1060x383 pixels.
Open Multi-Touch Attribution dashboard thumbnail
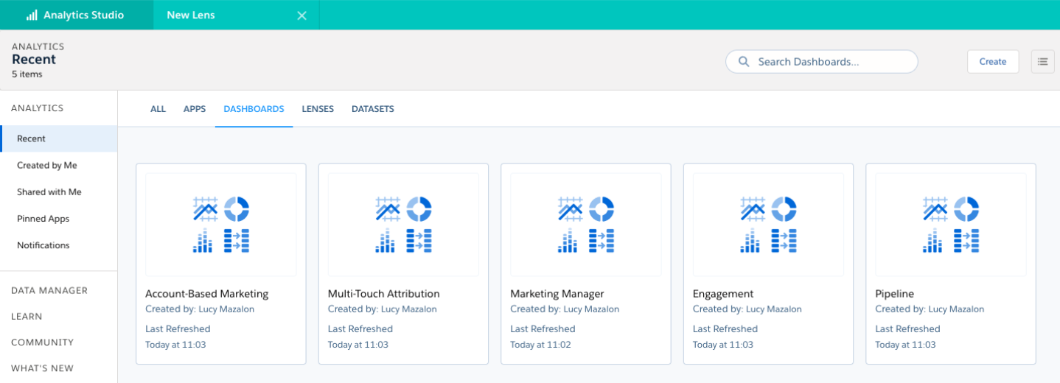(403, 225)
